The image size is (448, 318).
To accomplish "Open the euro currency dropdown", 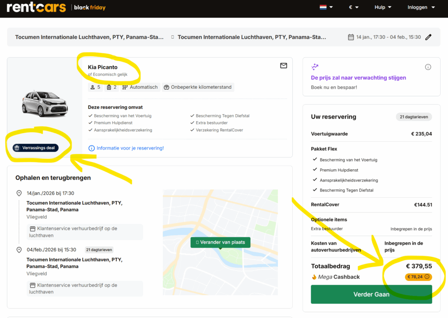I will [x=353, y=7].
